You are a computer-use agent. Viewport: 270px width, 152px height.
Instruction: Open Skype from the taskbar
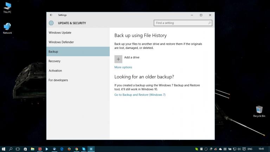click(x=84, y=149)
